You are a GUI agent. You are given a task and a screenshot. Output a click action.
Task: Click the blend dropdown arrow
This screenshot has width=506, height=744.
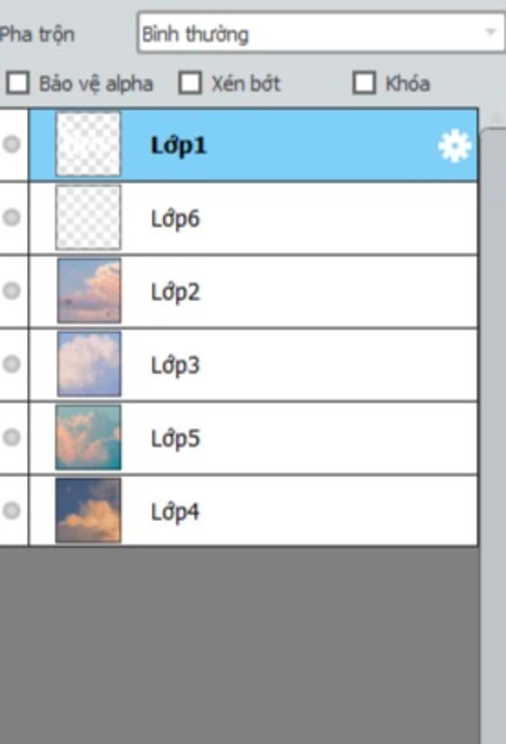click(x=490, y=33)
